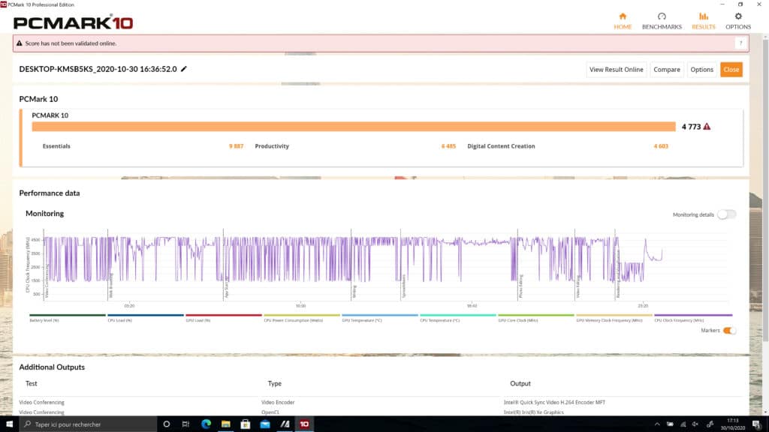This screenshot has width=769, height=432.
Task: Click the volume icon in system tray
Action: click(x=695, y=424)
